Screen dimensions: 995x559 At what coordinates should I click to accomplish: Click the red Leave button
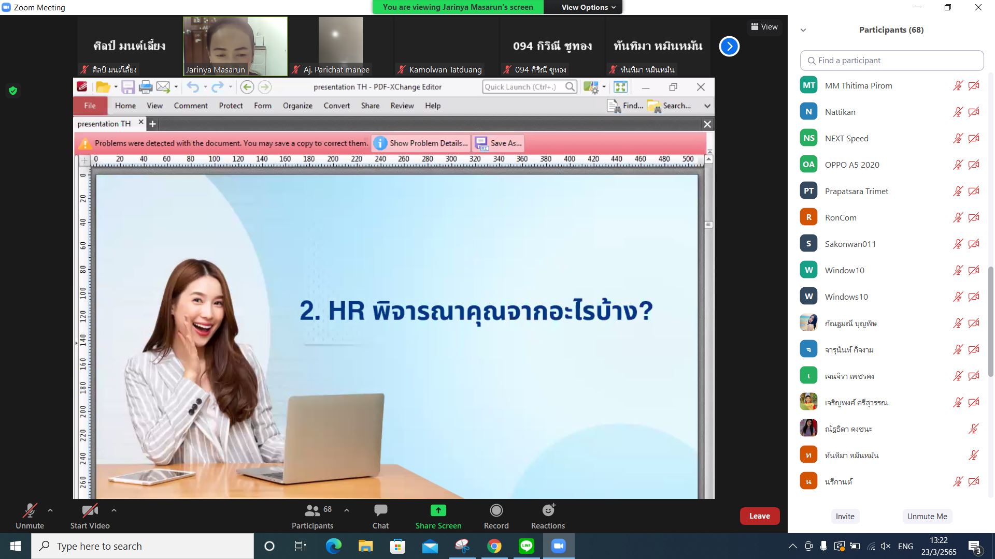pyautogui.click(x=759, y=516)
